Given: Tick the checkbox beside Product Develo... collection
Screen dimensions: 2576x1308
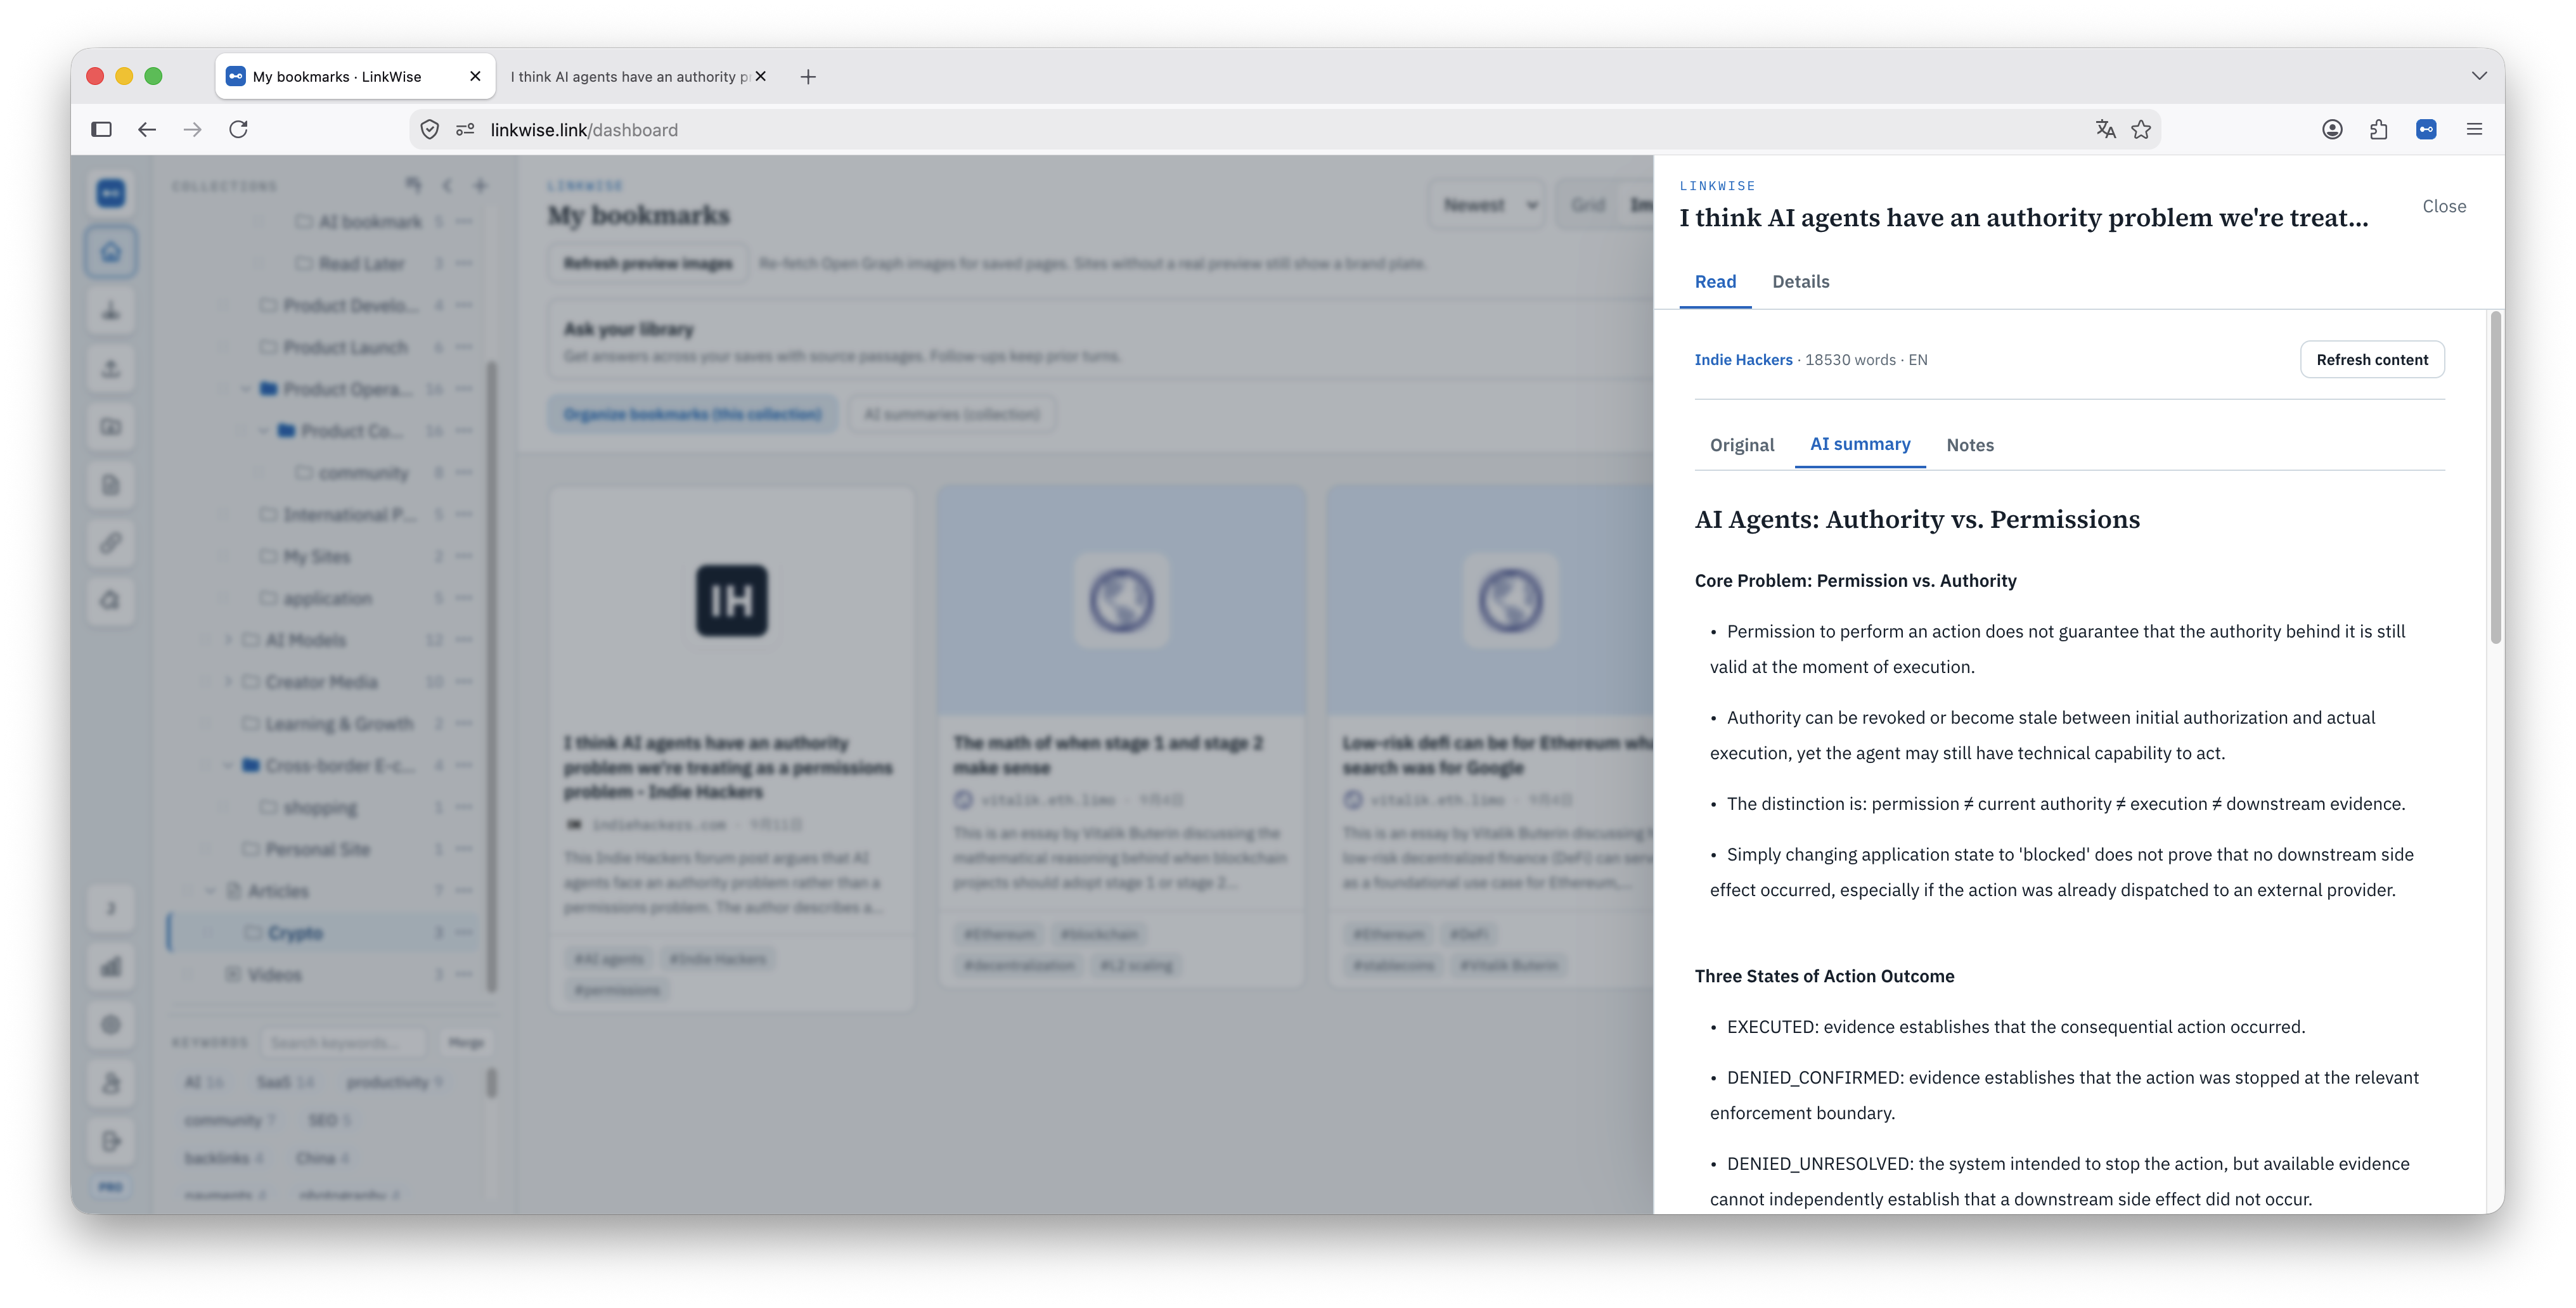Looking at the screenshot, I should point(223,305).
